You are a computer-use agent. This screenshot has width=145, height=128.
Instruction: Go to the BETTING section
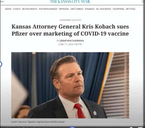131,9
